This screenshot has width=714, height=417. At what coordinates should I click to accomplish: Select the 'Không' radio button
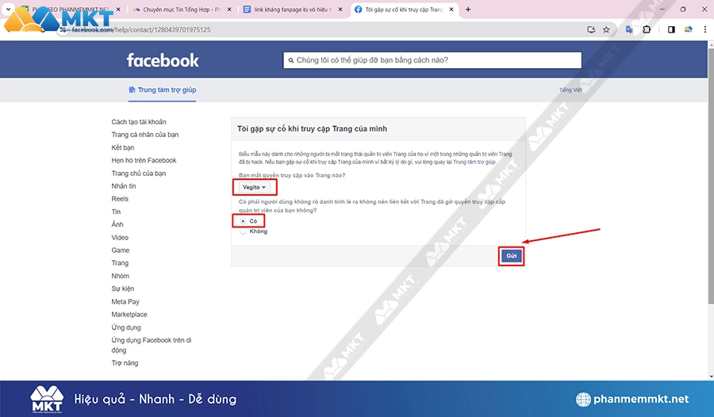243,231
